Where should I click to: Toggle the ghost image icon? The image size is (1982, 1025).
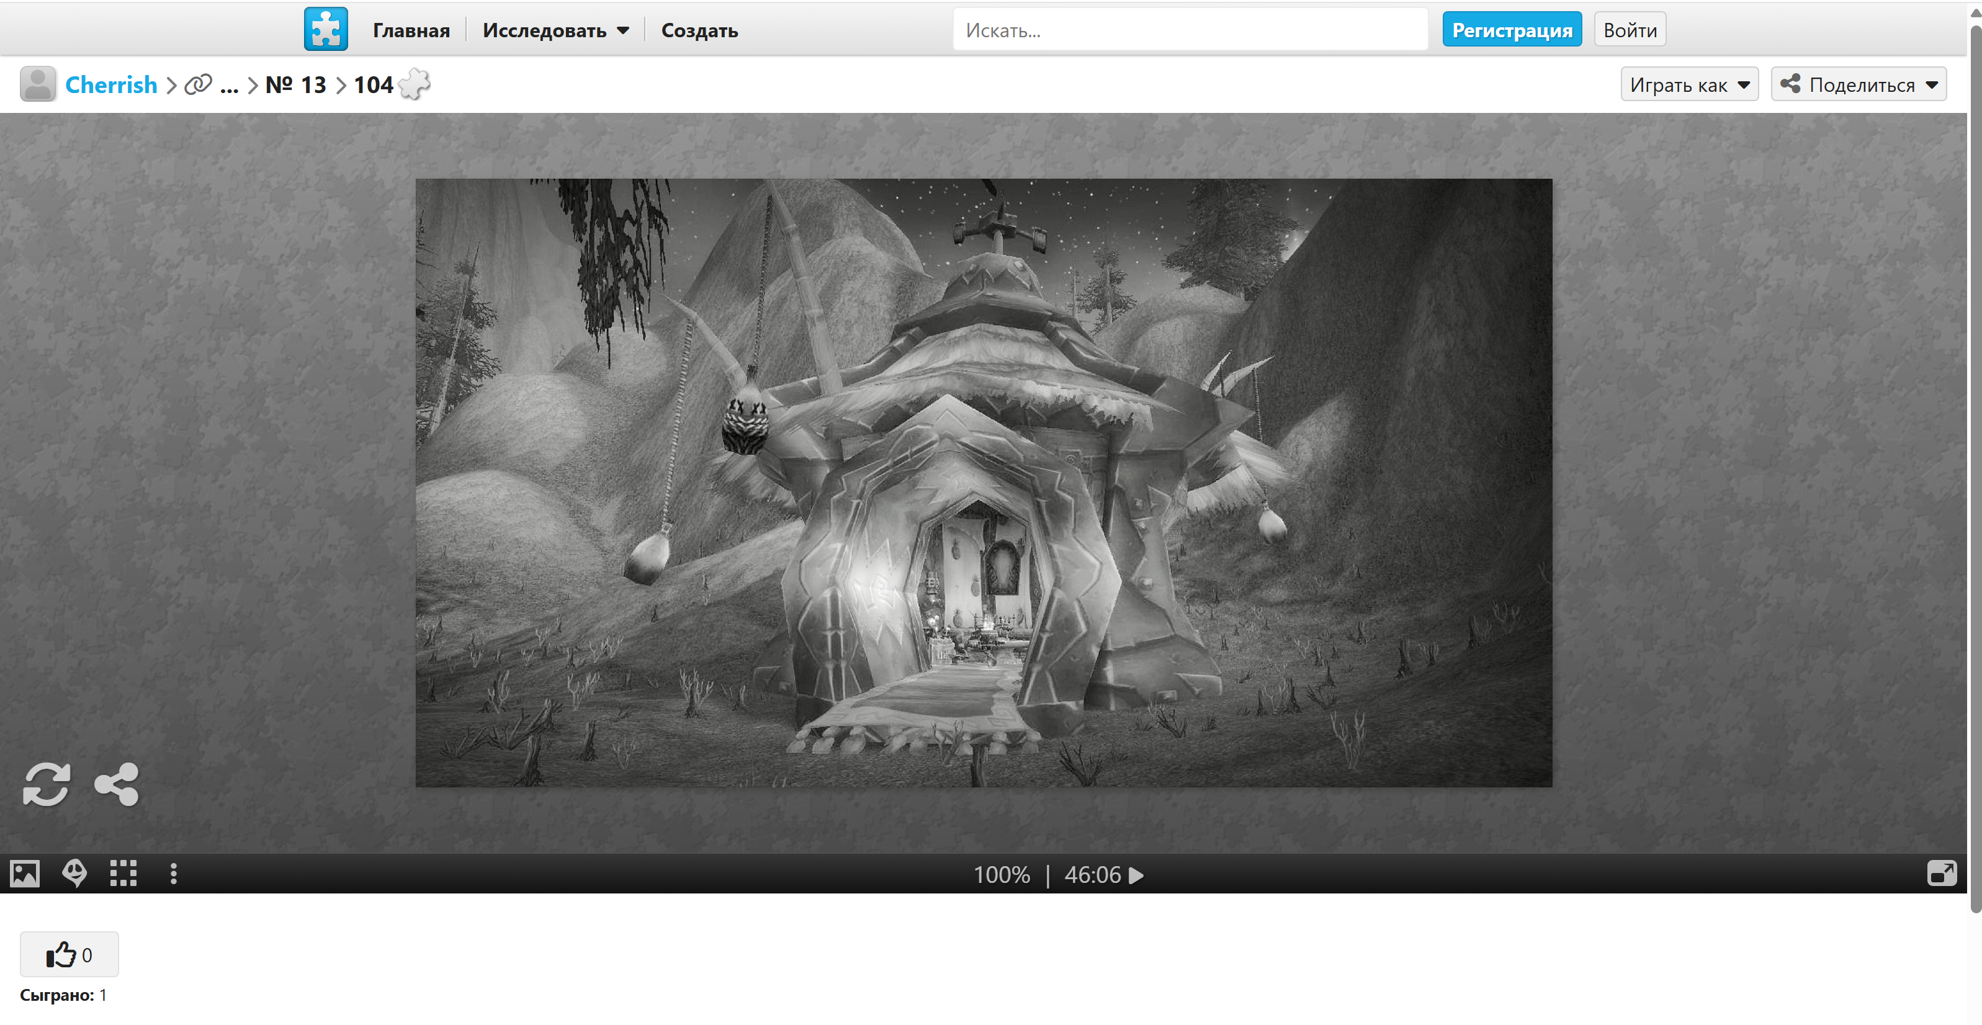[74, 874]
